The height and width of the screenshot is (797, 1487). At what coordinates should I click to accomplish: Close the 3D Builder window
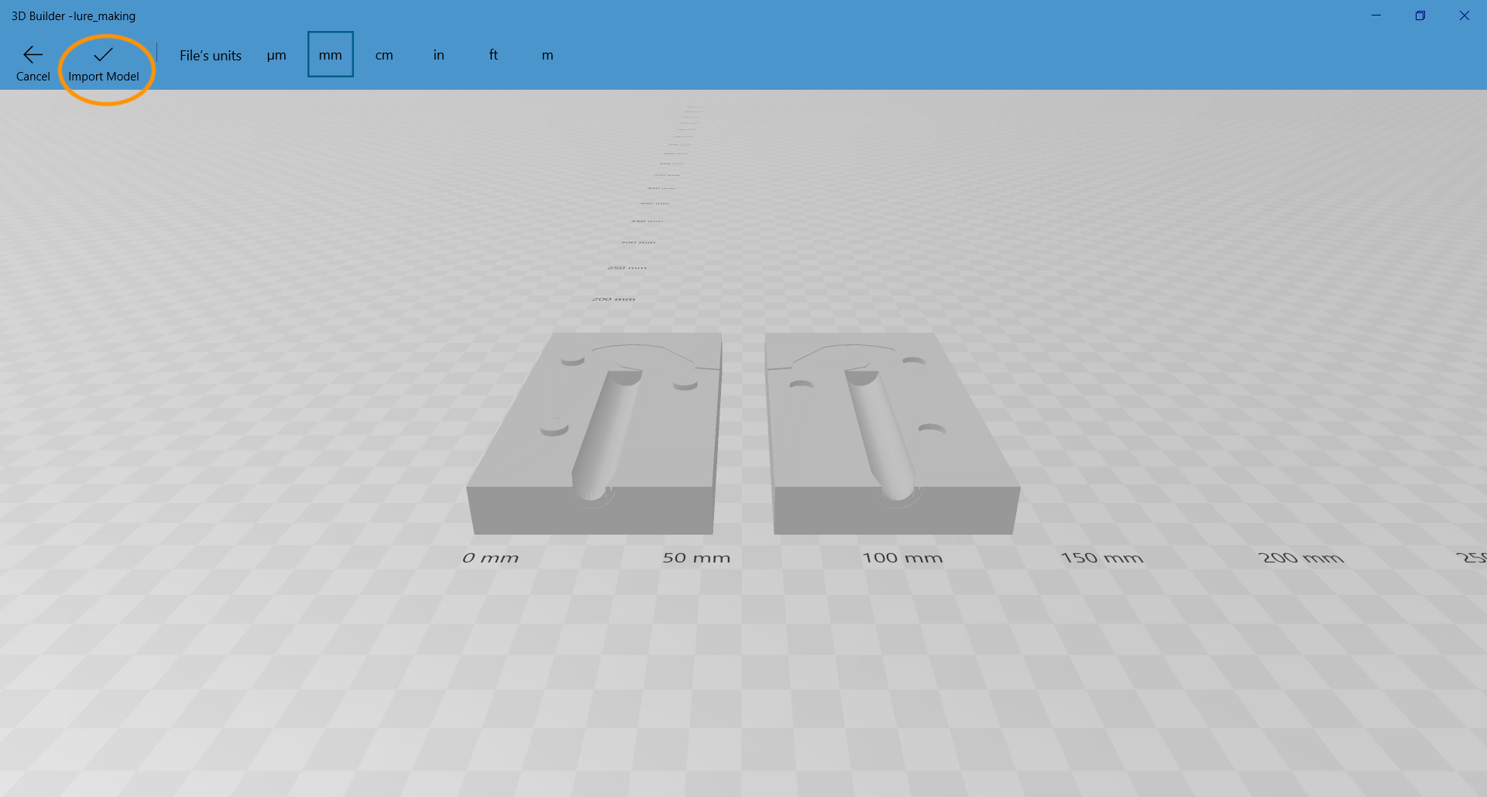(x=1465, y=15)
